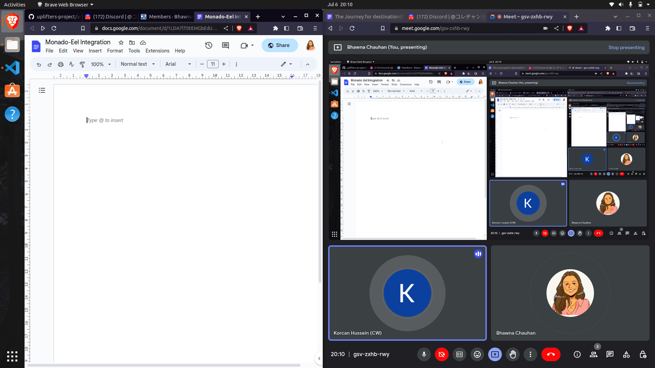Raise hand in Meet

point(513,354)
